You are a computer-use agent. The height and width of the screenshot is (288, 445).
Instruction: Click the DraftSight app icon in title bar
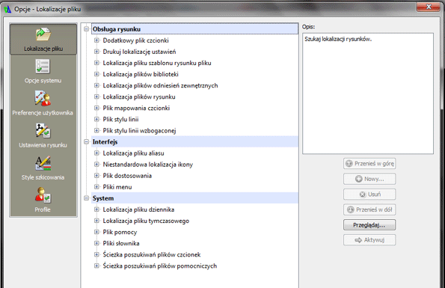tap(7, 9)
